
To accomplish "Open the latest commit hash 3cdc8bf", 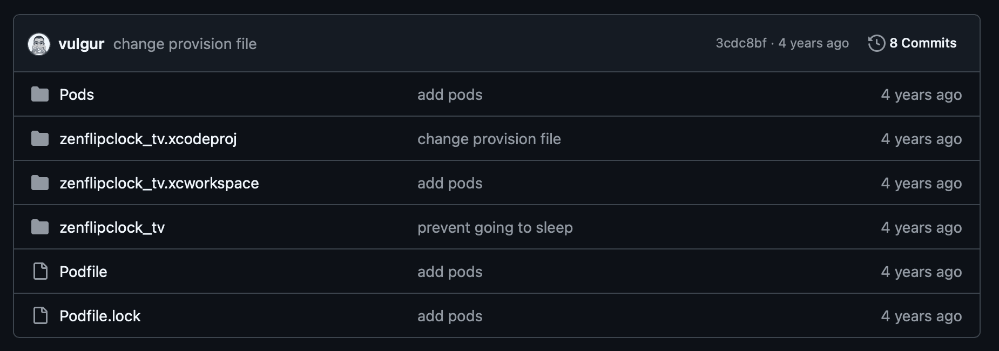I will point(741,43).
